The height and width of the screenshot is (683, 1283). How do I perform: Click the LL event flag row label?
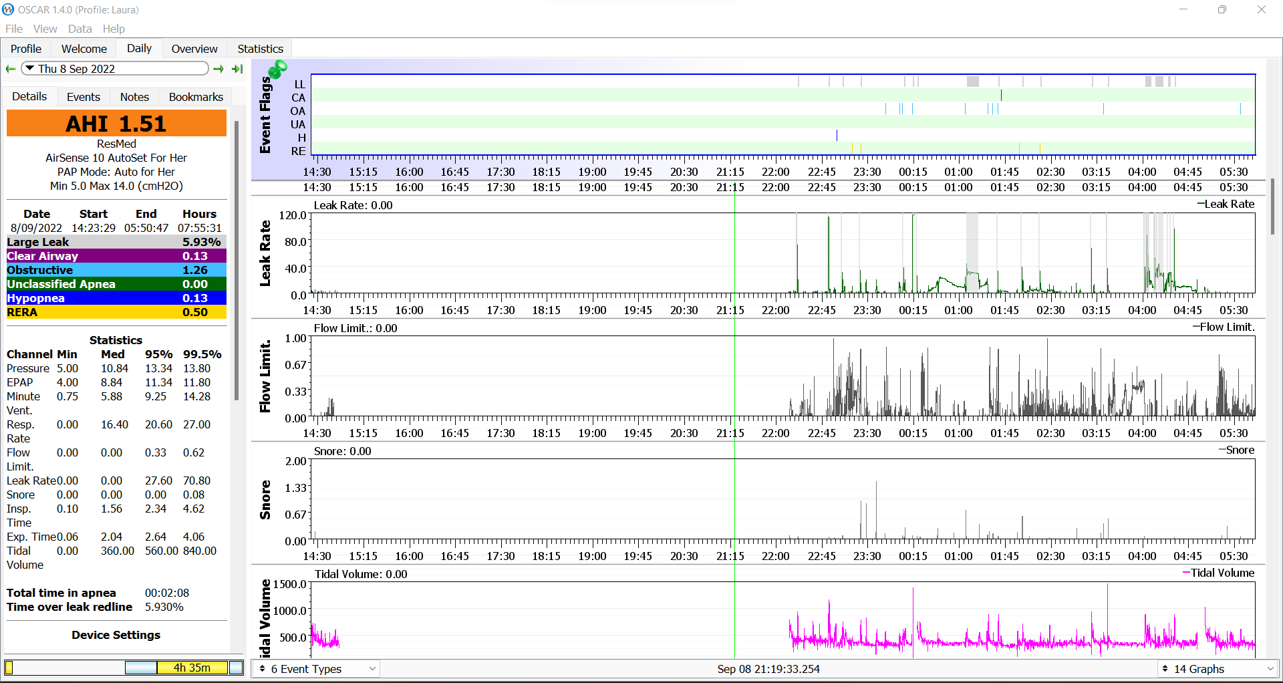(299, 84)
